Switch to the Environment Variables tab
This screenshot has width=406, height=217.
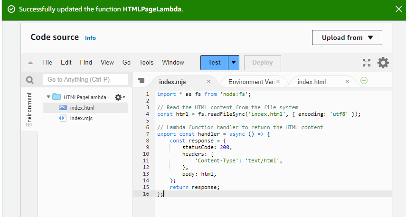coord(248,82)
